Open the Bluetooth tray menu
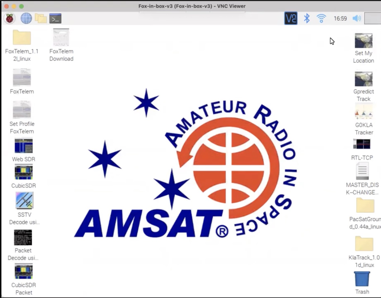The height and width of the screenshot is (298, 381). 307,18
